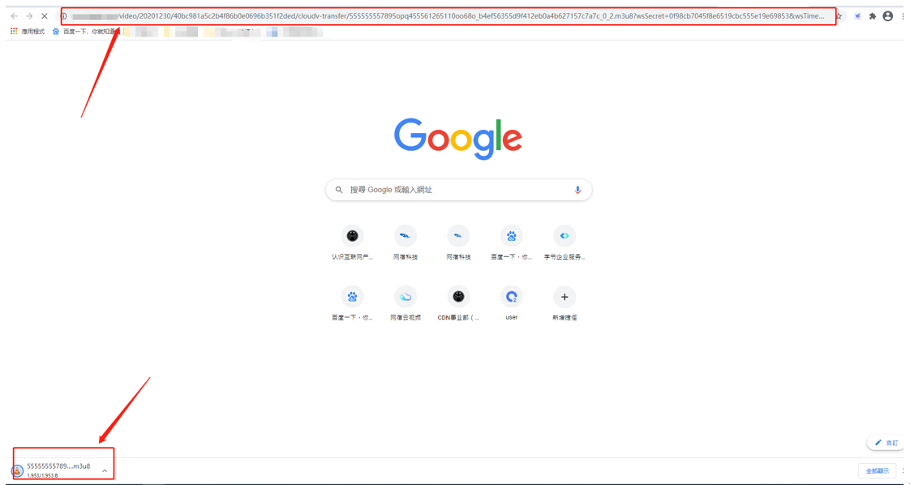910x485 pixels.
Task: Open the 百度一下 bookmark in bookmarks bar
Action: click(x=84, y=32)
